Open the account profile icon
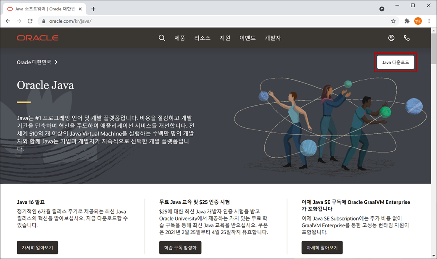 click(x=391, y=38)
